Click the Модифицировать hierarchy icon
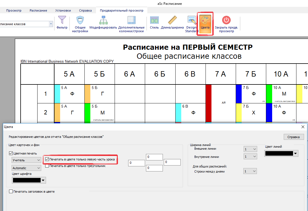The height and width of the screenshot is (211, 308). (103, 21)
